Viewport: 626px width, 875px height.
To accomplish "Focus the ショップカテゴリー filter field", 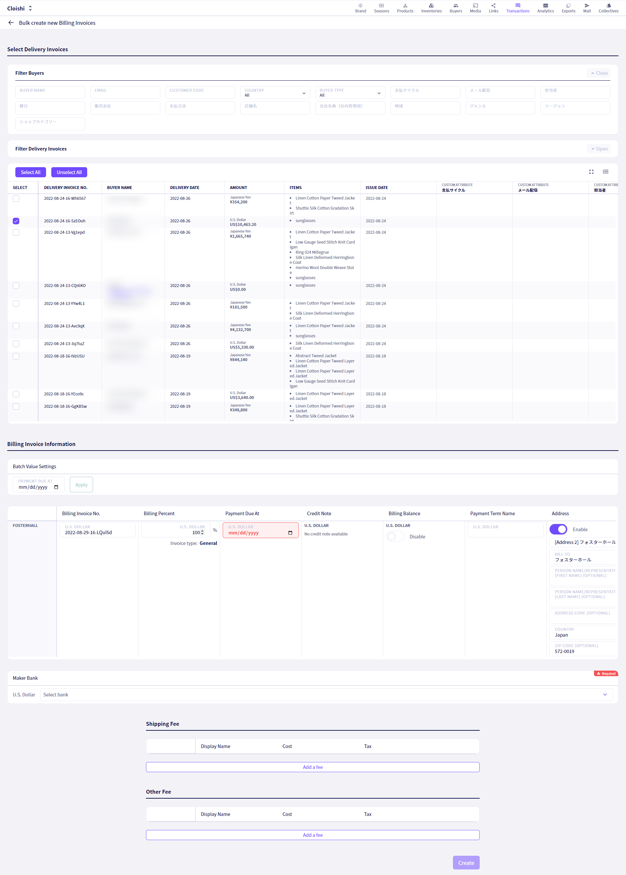I will 50,124.
